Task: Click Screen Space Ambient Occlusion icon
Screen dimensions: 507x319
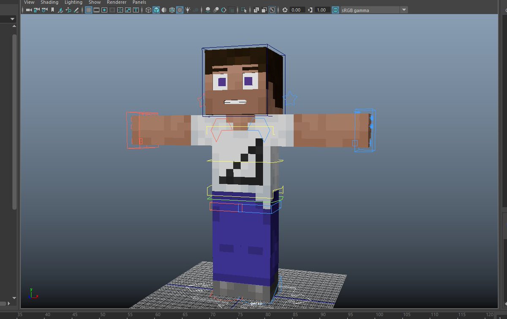Action: 207,10
